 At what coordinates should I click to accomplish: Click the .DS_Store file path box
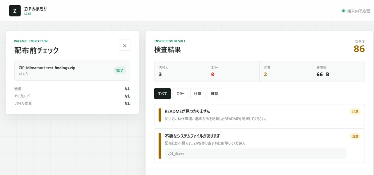pos(255,153)
